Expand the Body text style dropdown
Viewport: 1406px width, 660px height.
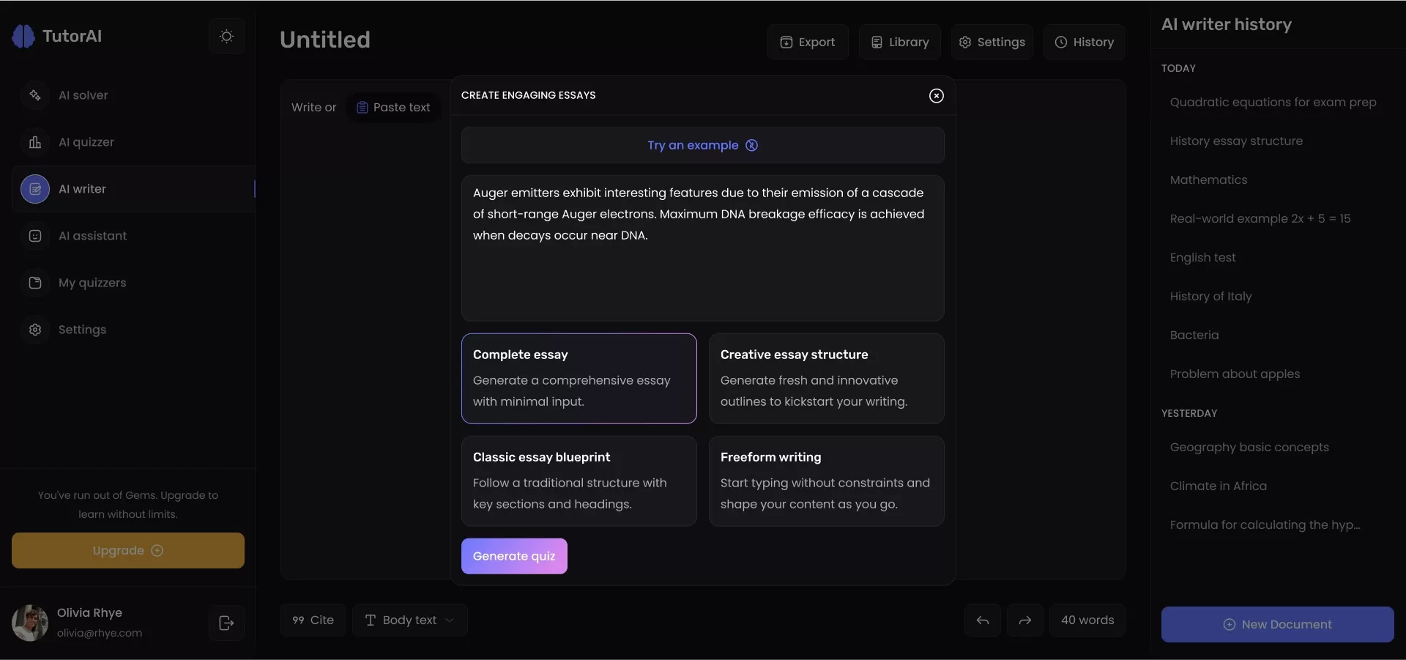click(x=410, y=620)
